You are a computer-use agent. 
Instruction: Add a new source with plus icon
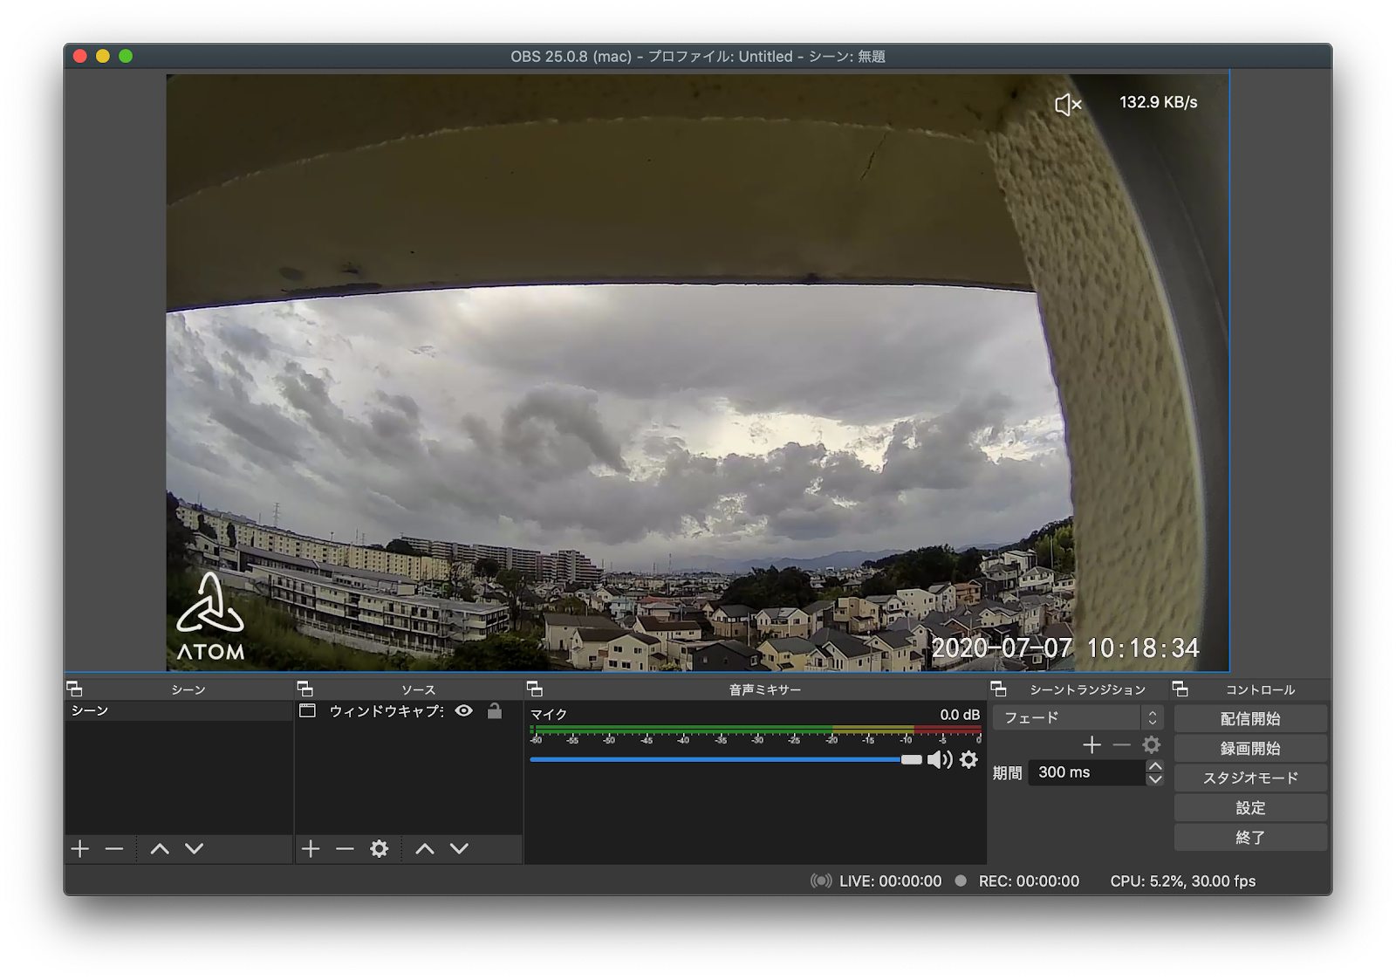click(x=311, y=848)
